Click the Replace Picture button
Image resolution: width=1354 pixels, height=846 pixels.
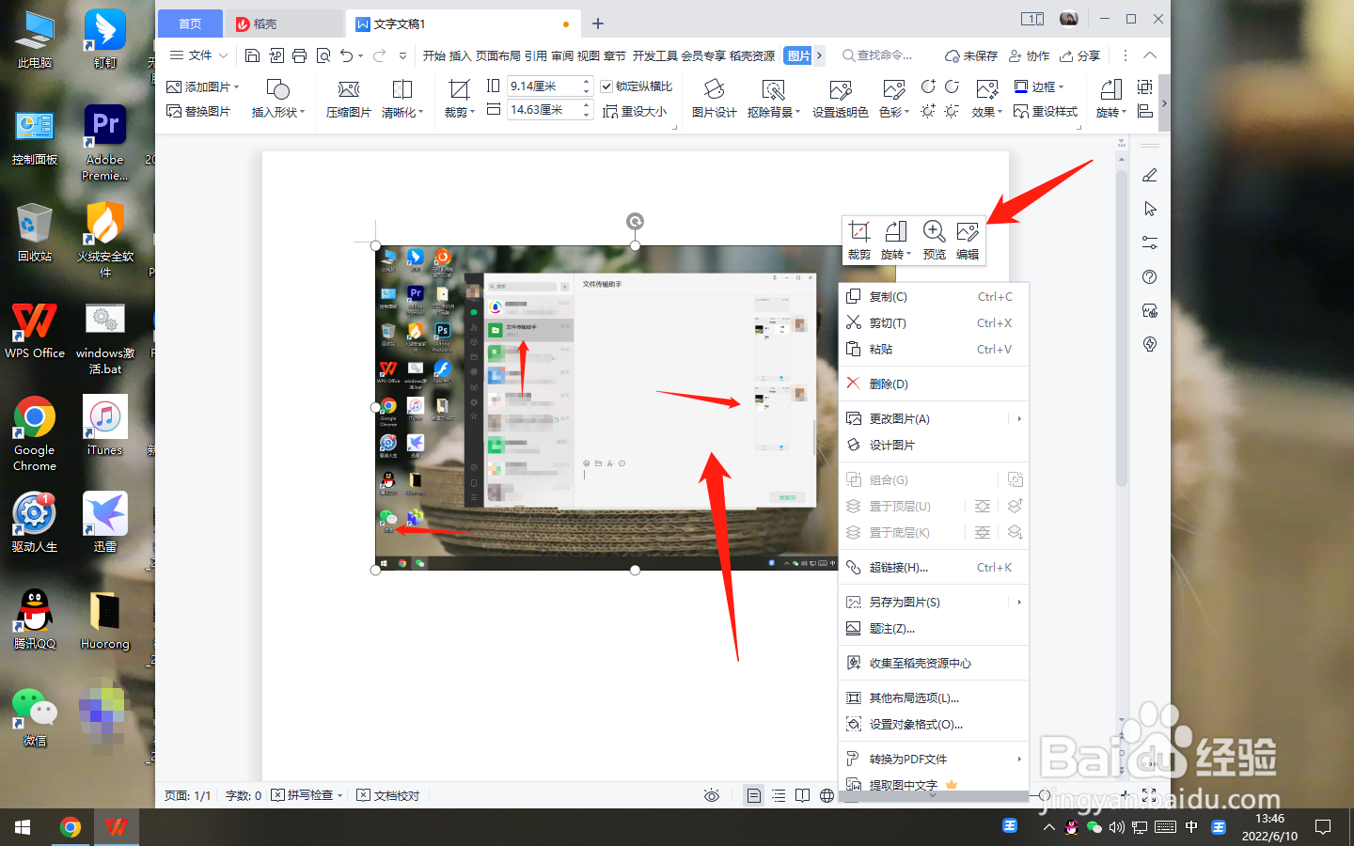pos(198,111)
